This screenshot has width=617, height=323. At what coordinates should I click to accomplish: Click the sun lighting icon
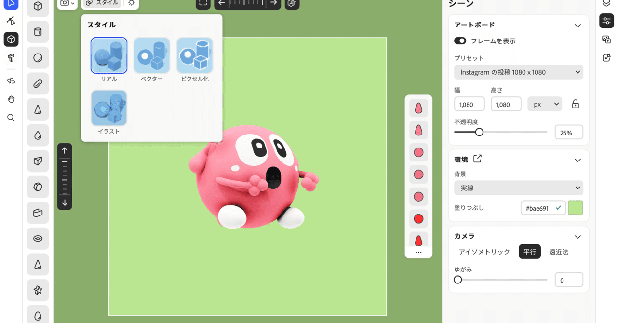pos(131,3)
